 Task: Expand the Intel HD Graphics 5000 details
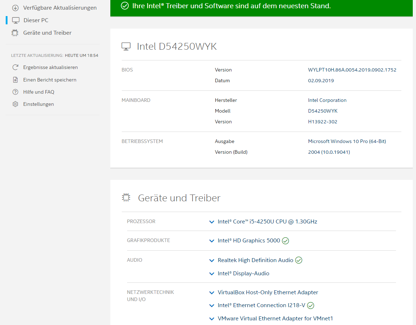[x=212, y=241]
